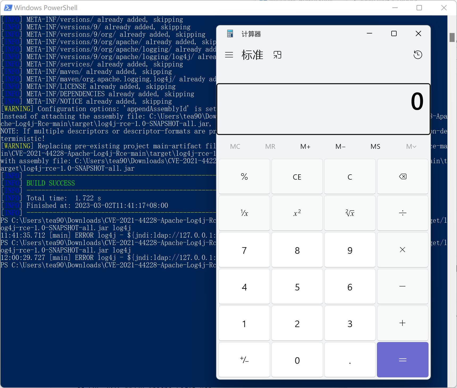This screenshot has height=388, width=457.
Task: Click the plus/minus sign toggle button
Action: tap(244, 360)
